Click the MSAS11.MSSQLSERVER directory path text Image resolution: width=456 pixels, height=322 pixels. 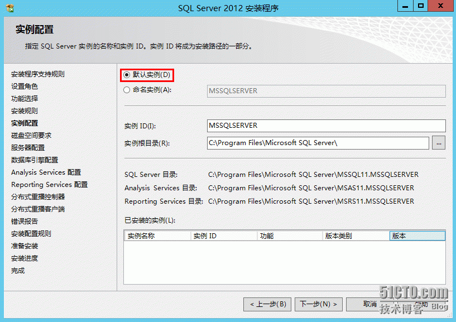point(311,188)
